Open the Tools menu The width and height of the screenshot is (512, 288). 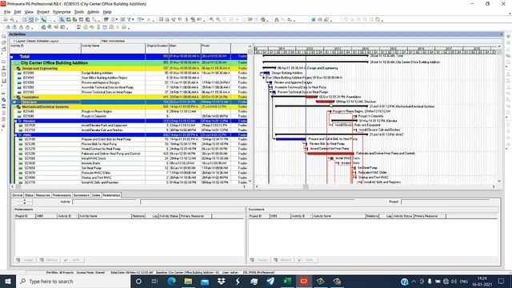(79, 12)
